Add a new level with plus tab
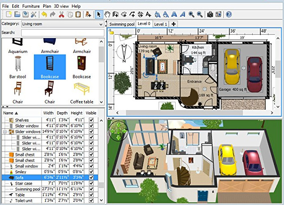This screenshot has width=284, height=205. coord(173,24)
